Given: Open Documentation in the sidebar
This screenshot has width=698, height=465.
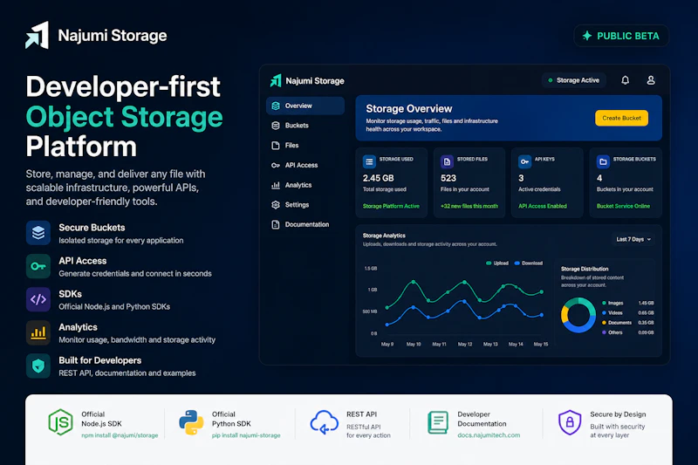Looking at the screenshot, I should [x=305, y=224].
